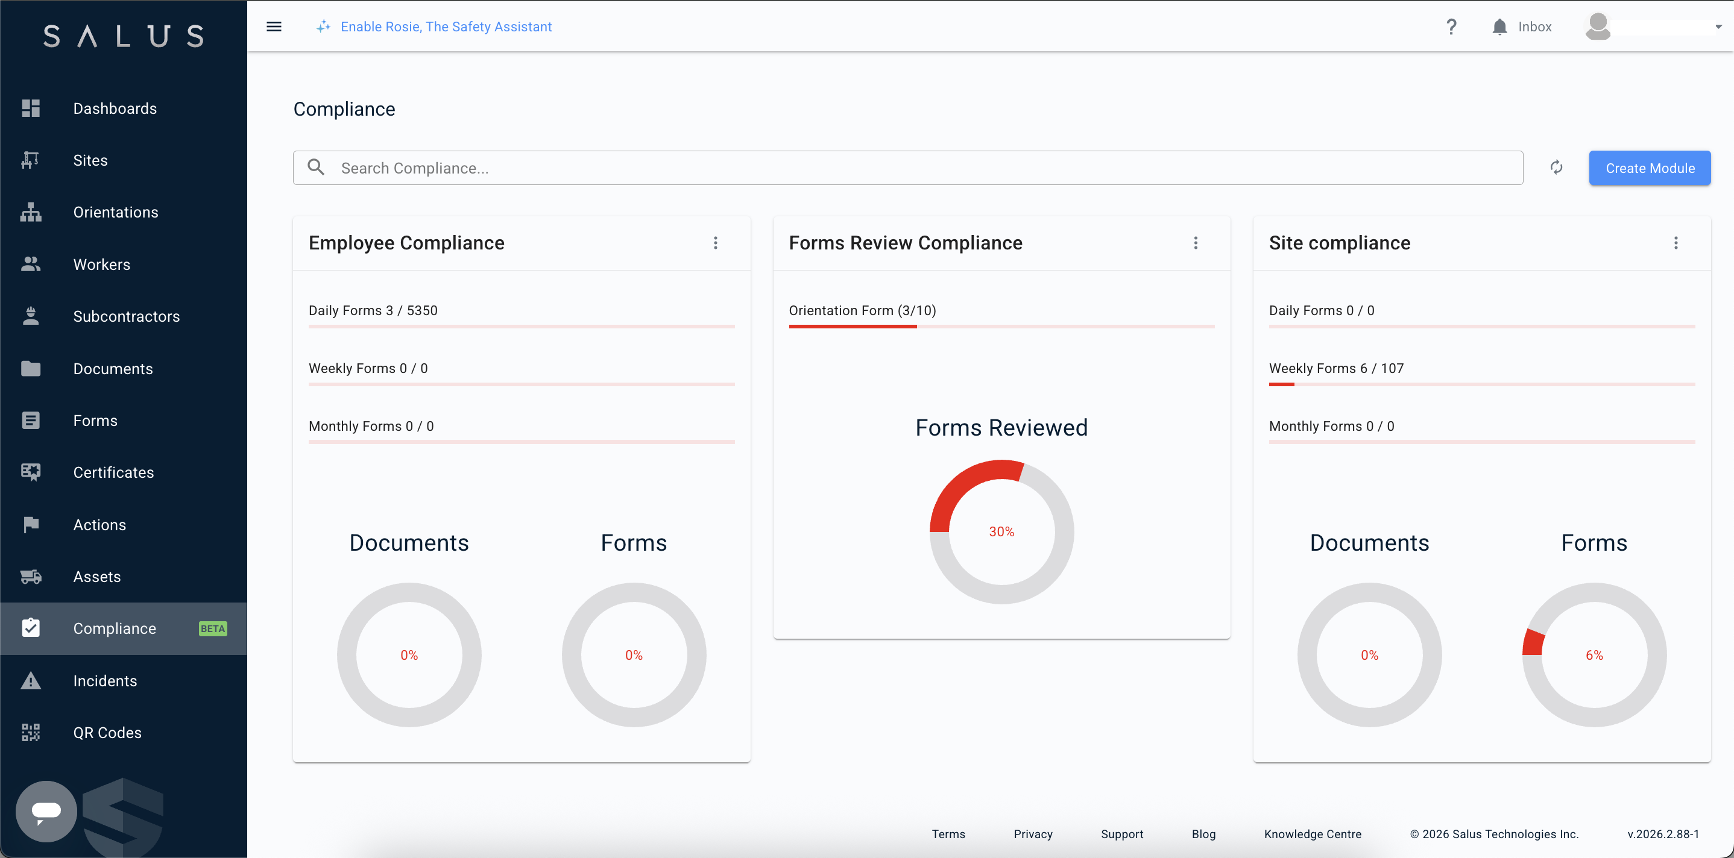Click the Orientations hierarchy icon
This screenshot has width=1734, height=858.
(31, 212)
